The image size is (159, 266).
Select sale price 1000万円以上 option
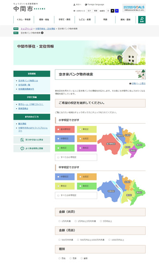(x=110, y=240)
